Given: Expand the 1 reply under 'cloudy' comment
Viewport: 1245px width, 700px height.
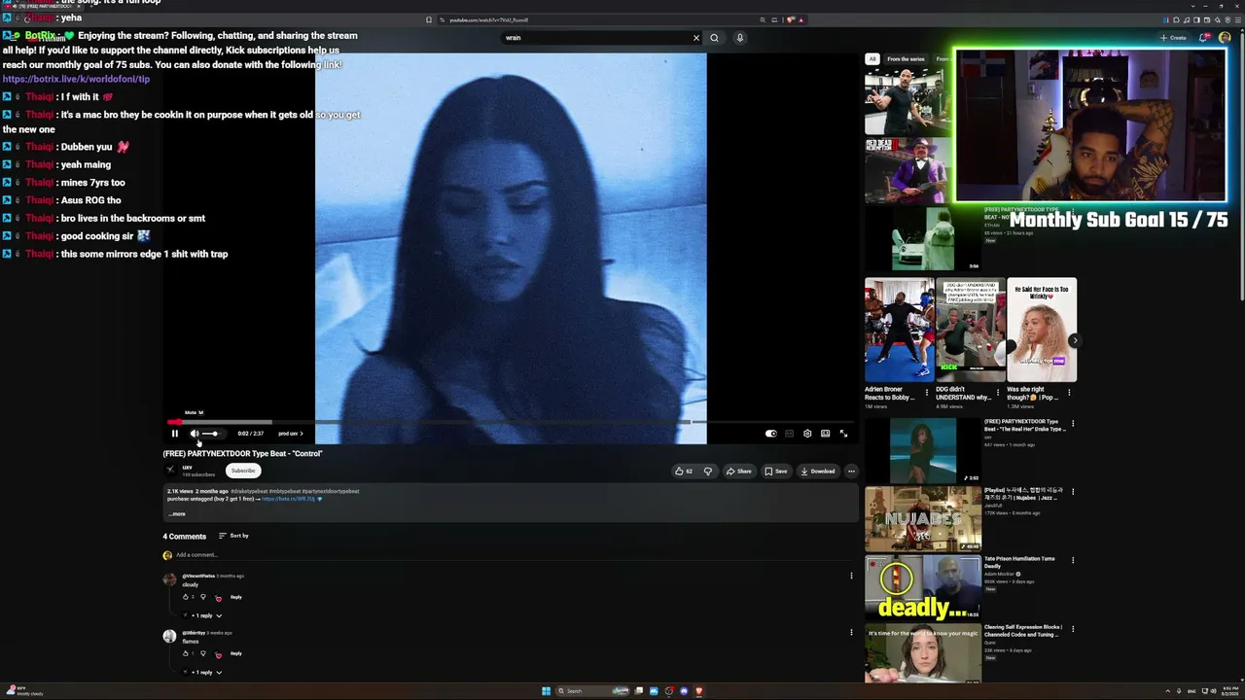Looking at the screenshot, I should pos(204,615).
